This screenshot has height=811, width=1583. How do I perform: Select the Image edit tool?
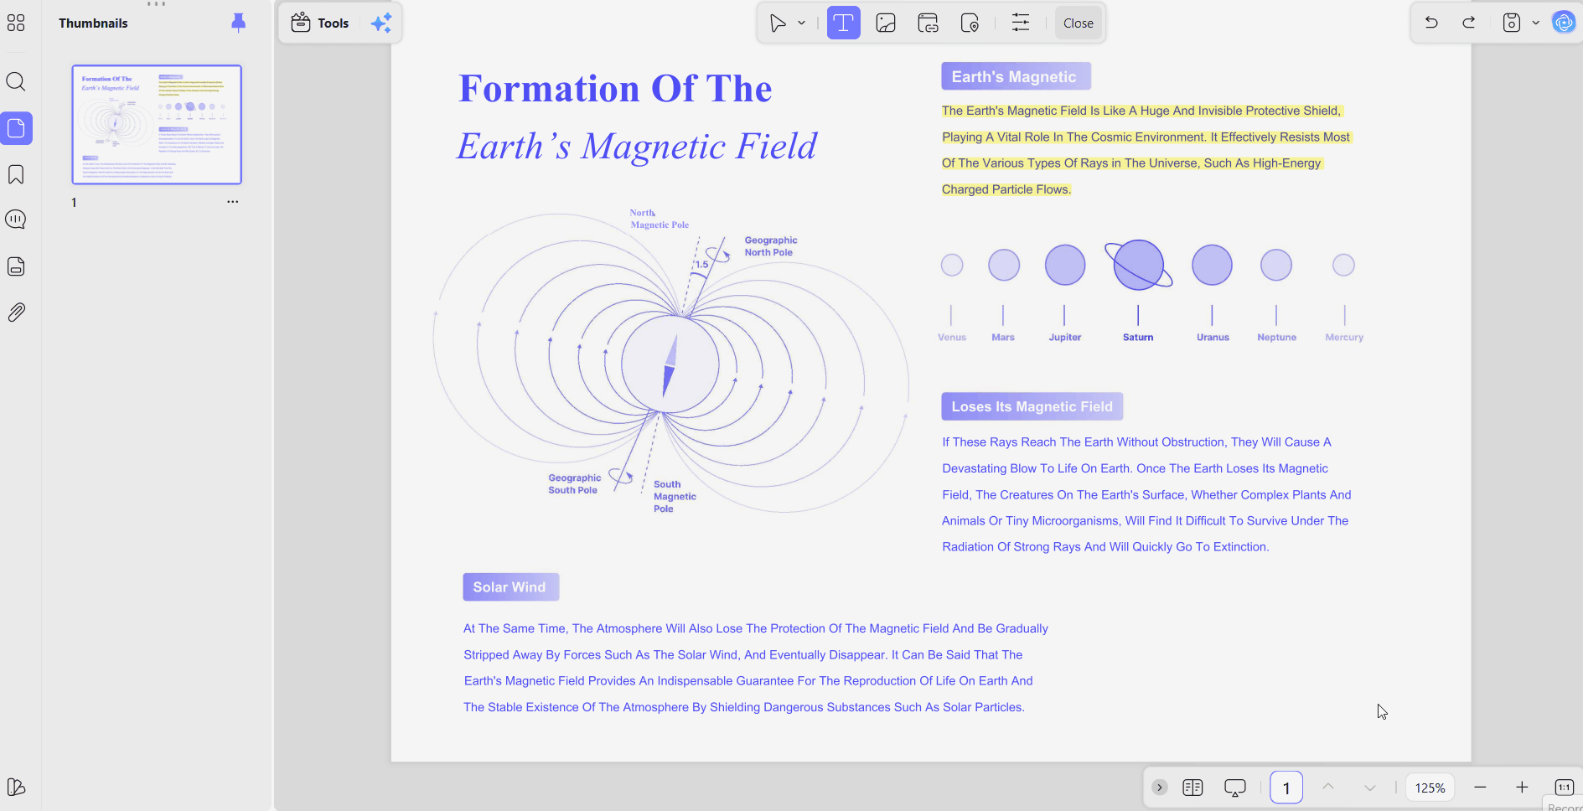click(886, 23)
